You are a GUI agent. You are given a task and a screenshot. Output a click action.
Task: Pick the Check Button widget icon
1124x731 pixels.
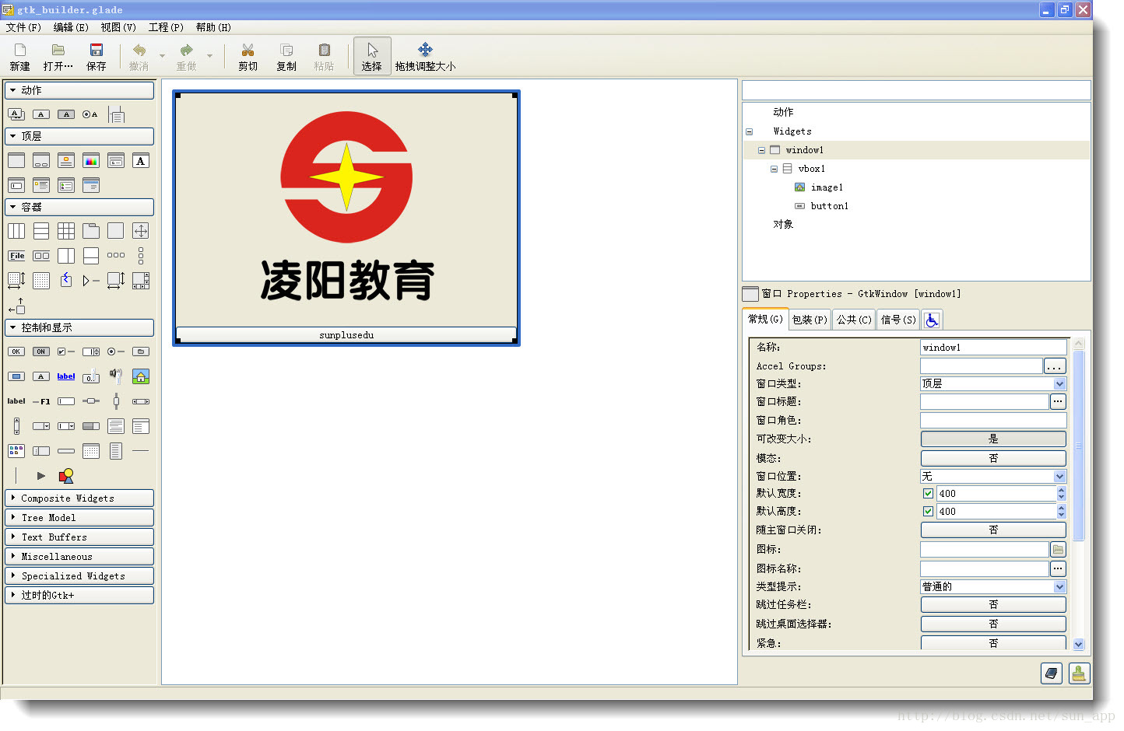[x=66, y=352]
